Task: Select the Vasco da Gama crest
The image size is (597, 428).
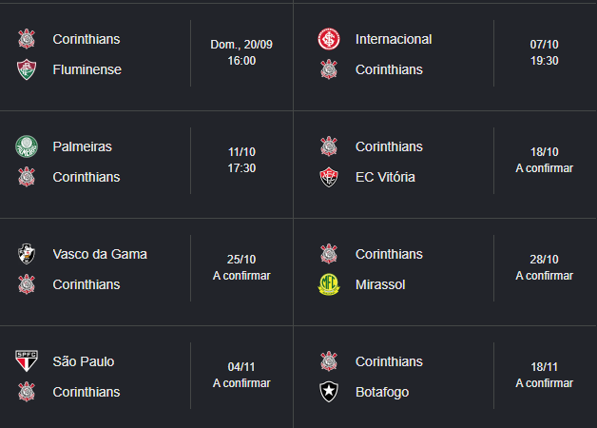Action: (27, 254)
